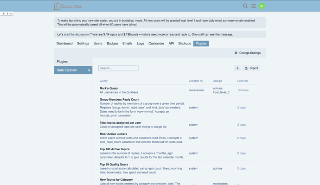The width and height of the screenshot is (320, 185).
Task: Click 'admins, trust_level_0' groups of Mark's Query
Action: pos(221,90)
